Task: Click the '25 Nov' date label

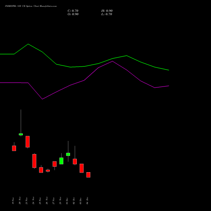Action: (40, 201)
